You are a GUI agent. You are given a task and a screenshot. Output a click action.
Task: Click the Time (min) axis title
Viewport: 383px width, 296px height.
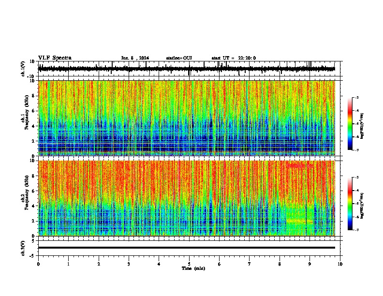pyautogui.click(x=193, y=268)
